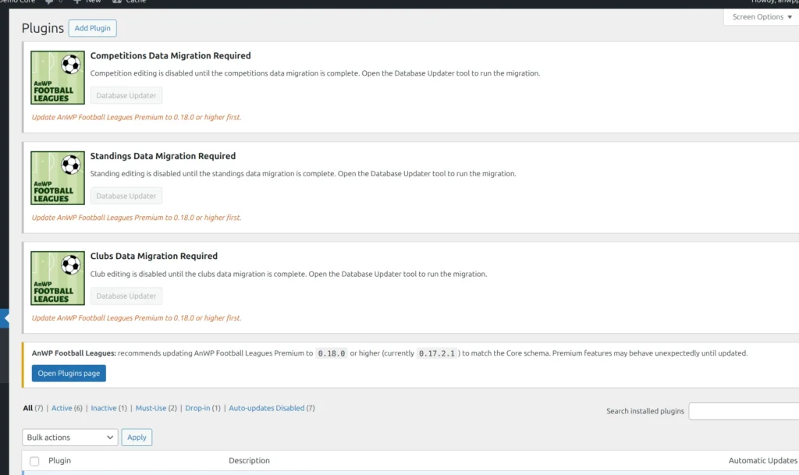
Task: Check the select-all plugins checkbox
Action: 34,461
